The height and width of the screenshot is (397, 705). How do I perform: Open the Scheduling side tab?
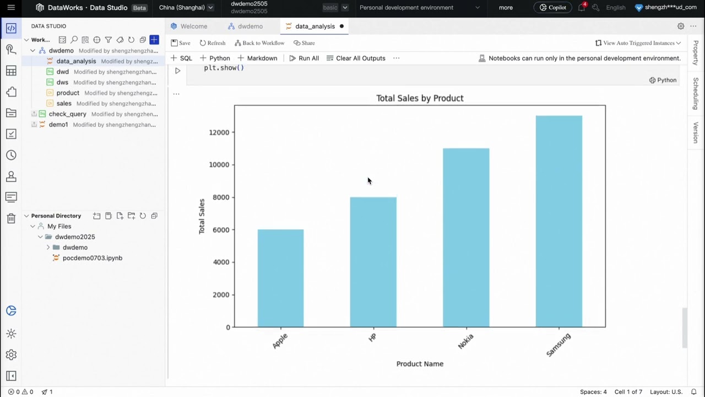pyautogui.click(x=696, y=93)
